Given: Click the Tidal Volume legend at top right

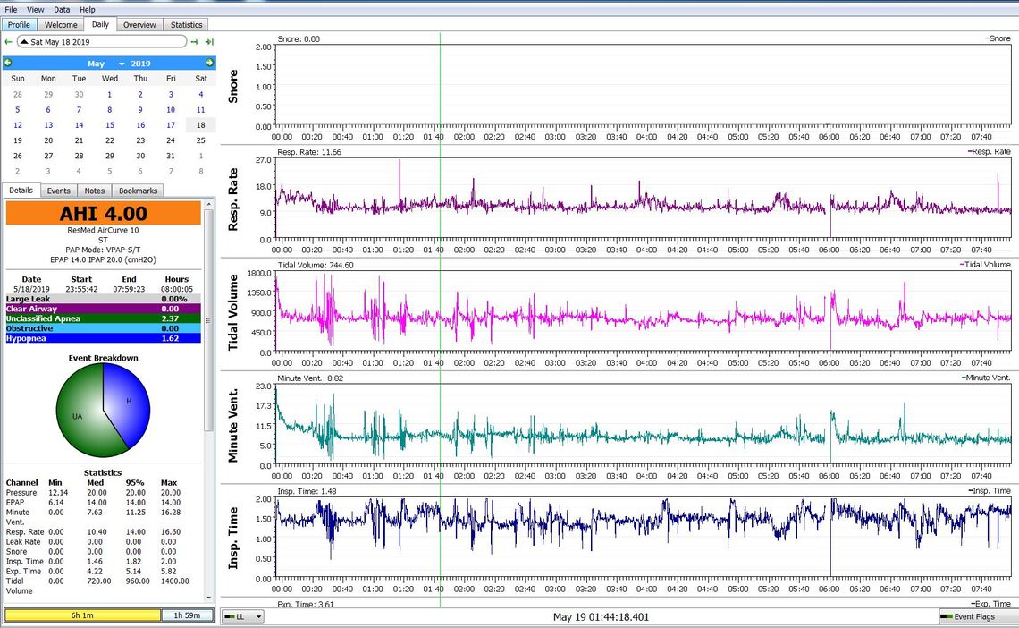Looking at the screenshot, I should 985,265.
